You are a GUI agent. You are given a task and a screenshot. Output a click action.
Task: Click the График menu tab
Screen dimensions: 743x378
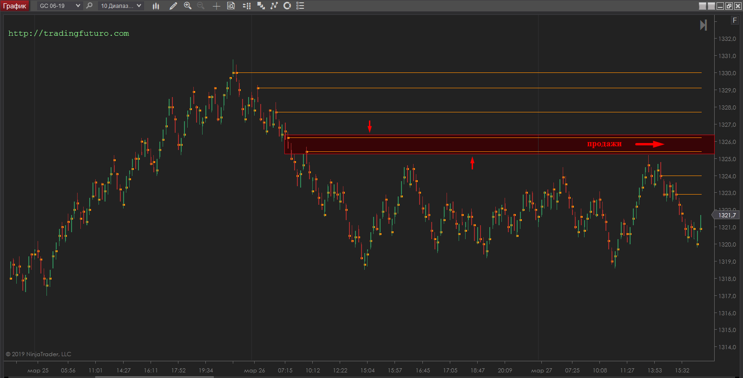point(15,6)
